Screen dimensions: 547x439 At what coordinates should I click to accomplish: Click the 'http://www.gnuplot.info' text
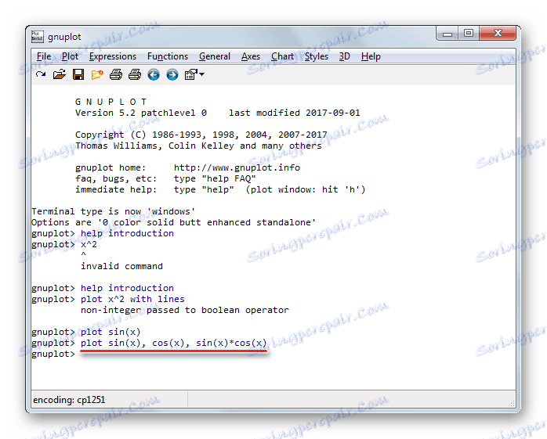tap(237, 168)
